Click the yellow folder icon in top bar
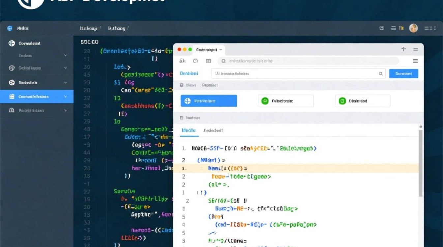Viewport: 443px width, 247px height. (401, 28)
